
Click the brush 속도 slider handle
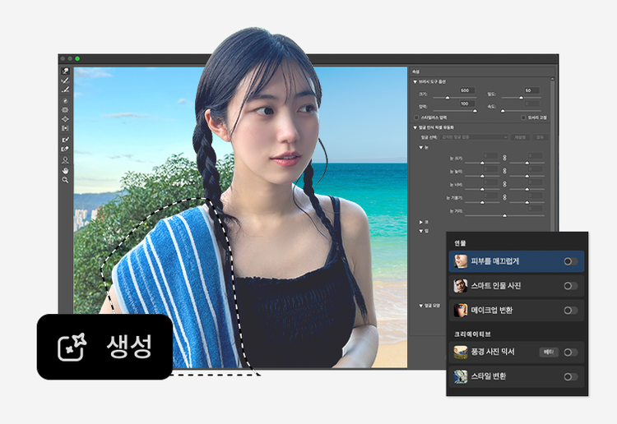[503, 110]
